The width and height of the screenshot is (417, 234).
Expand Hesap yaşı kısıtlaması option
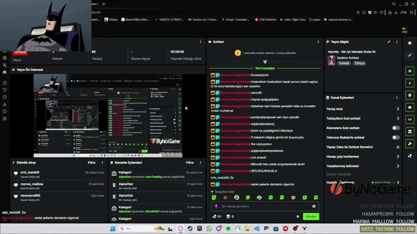[x=398, y=157]
